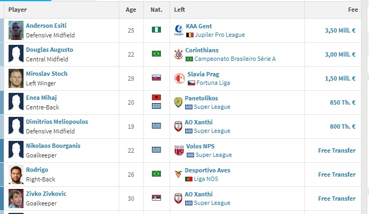Viewport: 369px width, 214px height.
Task: Open Miroslav Stoch player photo
Action: tap(16, 78)
